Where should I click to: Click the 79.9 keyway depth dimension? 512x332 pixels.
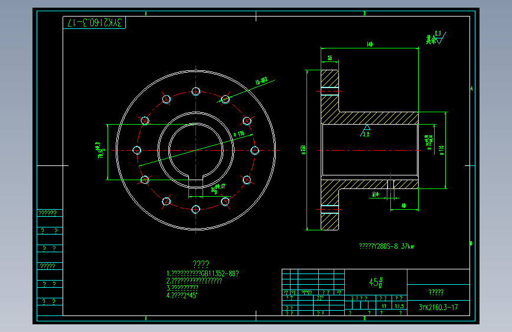(101, 150)
